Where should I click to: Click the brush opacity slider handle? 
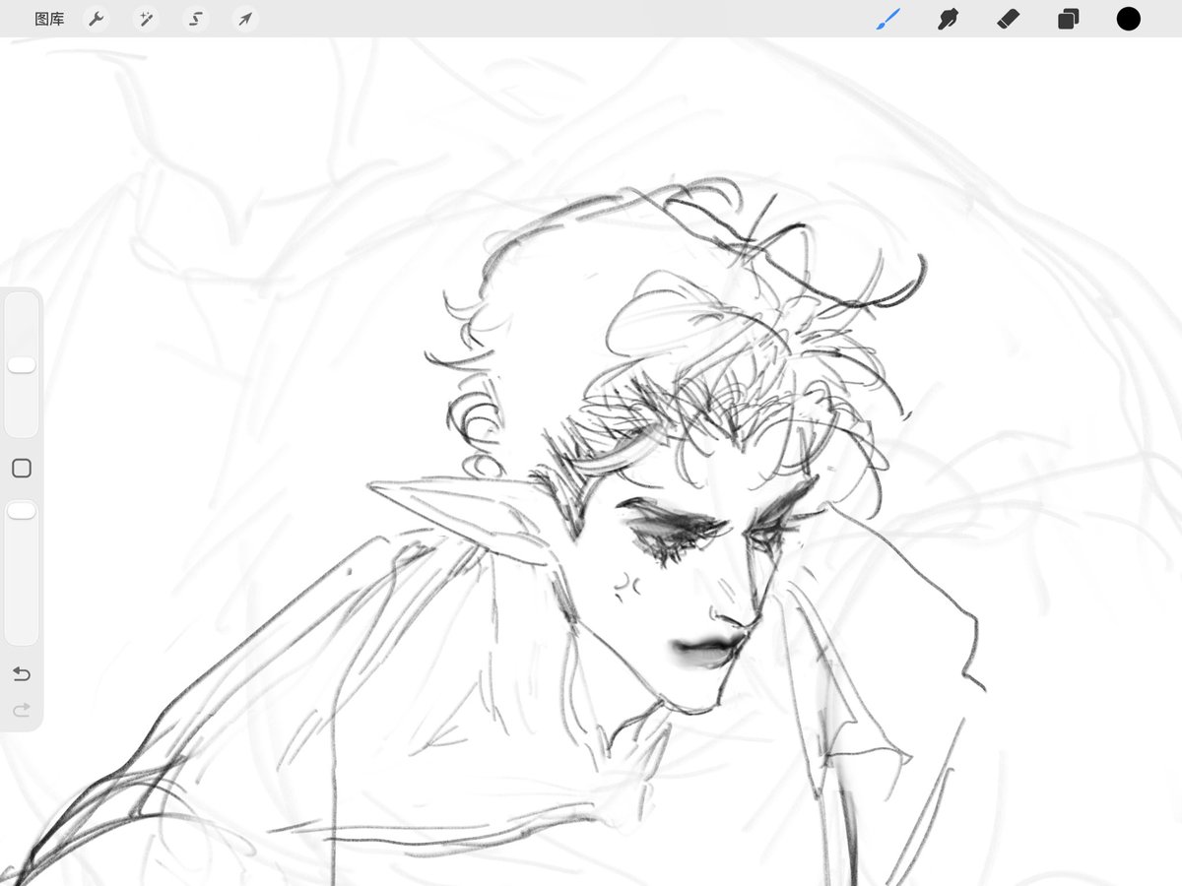pyautogui.click(x=21, y=511)
